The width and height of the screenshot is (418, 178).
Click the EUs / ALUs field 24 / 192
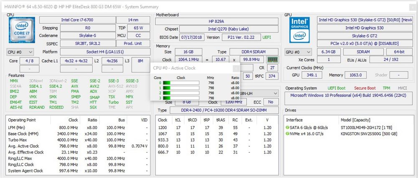(391, 60)
